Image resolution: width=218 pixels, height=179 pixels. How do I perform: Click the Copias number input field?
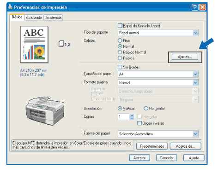tap(123, 117)
